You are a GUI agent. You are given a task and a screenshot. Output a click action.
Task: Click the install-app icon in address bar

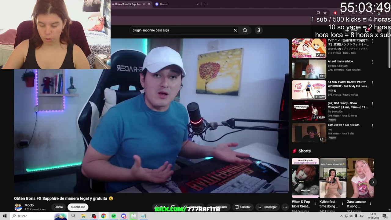tap(318, 13)
